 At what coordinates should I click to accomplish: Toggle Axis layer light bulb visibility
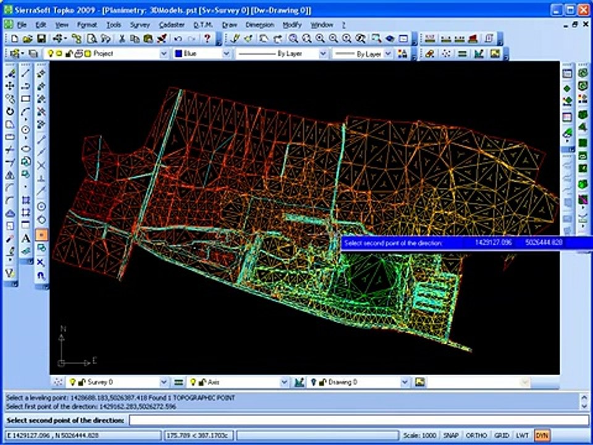pyautogui.click(x=193, y=382)
